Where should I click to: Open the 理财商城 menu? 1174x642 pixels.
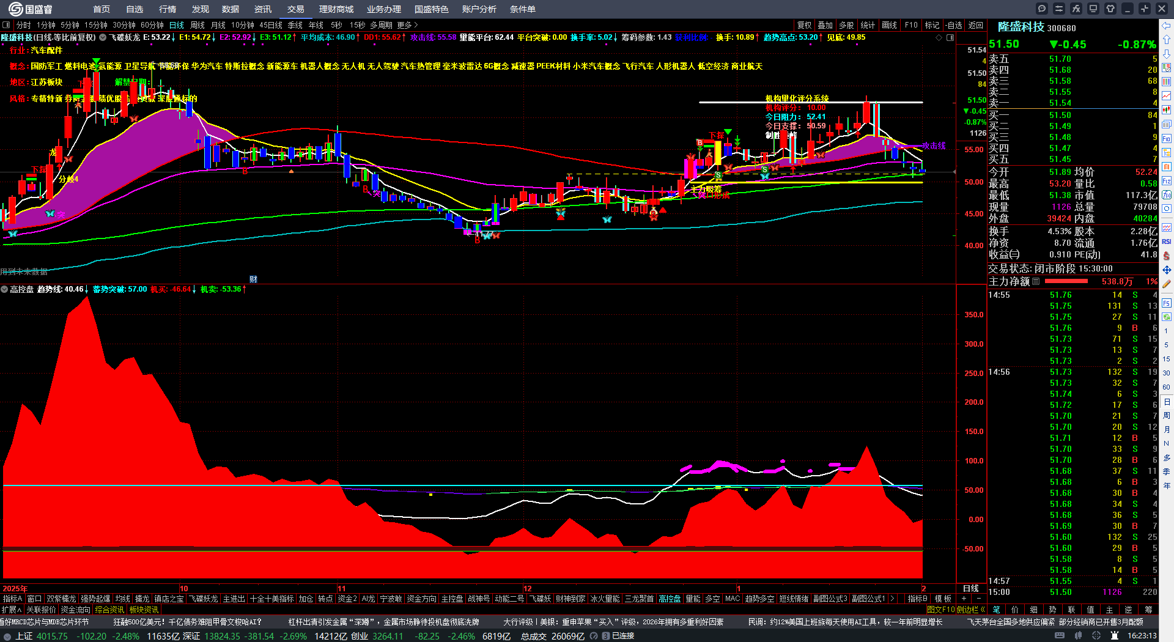[336, 9]
